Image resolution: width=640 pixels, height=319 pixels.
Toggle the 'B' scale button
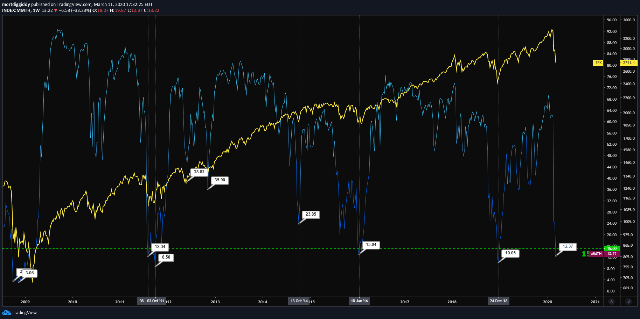click(628, 301)
